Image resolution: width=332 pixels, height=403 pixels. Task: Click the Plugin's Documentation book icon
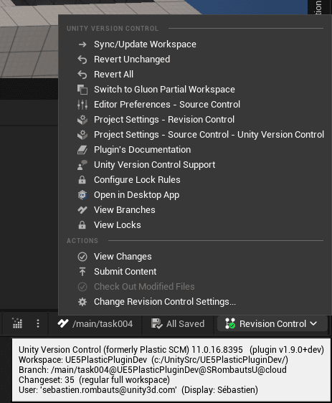[82, 150]
